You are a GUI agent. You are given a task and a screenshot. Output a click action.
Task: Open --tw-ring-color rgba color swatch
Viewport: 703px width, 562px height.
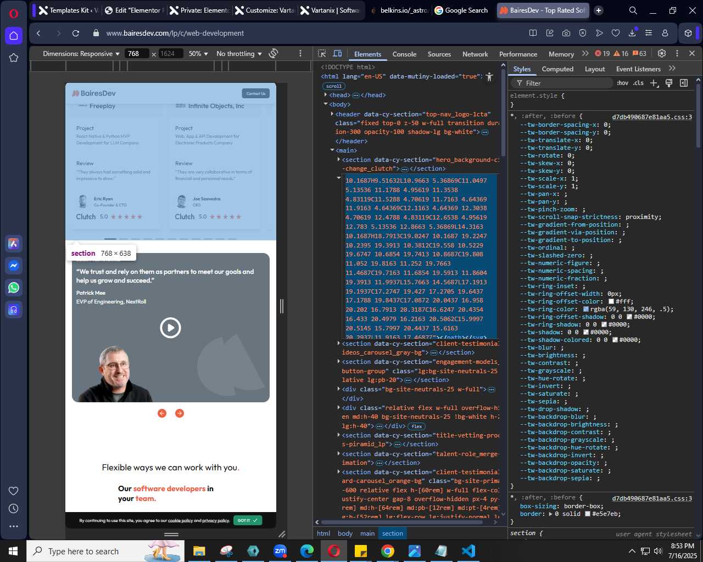point(585,309)
